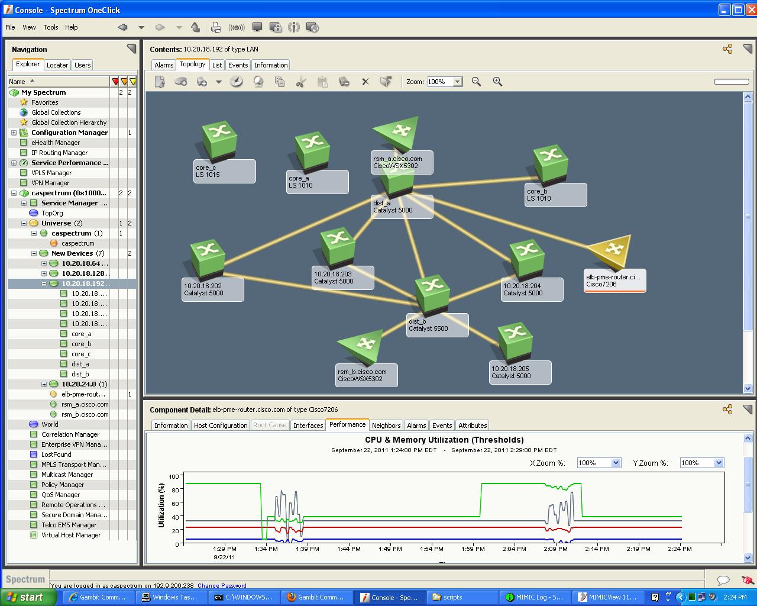The width and height of the screenshot is (757, 606).
Task: Click the speech bubble status bar icon
Action: (723, 580)
